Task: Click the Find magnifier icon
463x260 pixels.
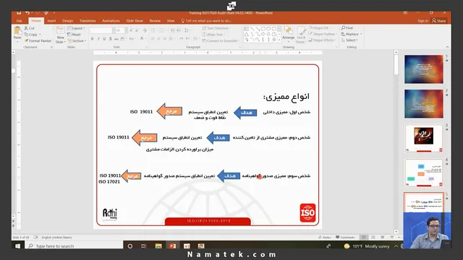Action: tap(343, 27)
